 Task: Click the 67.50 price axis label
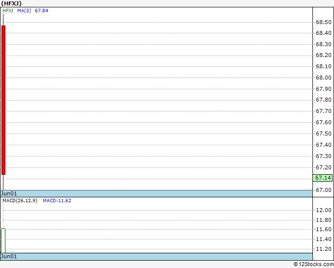click(x=323, y=134)
